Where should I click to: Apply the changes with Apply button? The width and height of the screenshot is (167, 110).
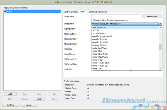click(x=141, y=105)
